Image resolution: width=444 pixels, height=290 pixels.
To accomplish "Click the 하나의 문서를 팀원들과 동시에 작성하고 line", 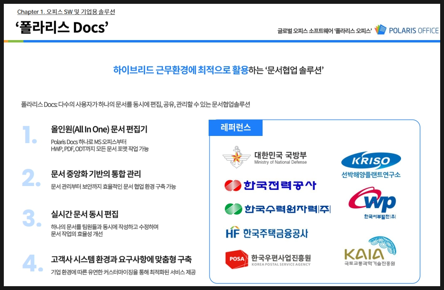I will pos(105,227).
